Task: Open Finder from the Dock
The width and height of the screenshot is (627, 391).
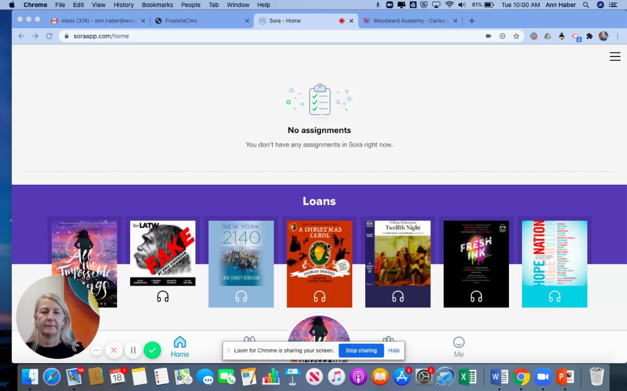Action: tap(30, 376)
